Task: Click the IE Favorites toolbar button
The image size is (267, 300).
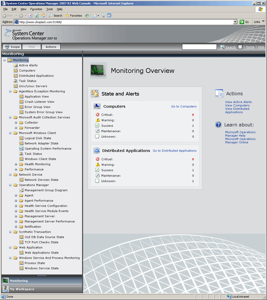Action: [74, 16]
